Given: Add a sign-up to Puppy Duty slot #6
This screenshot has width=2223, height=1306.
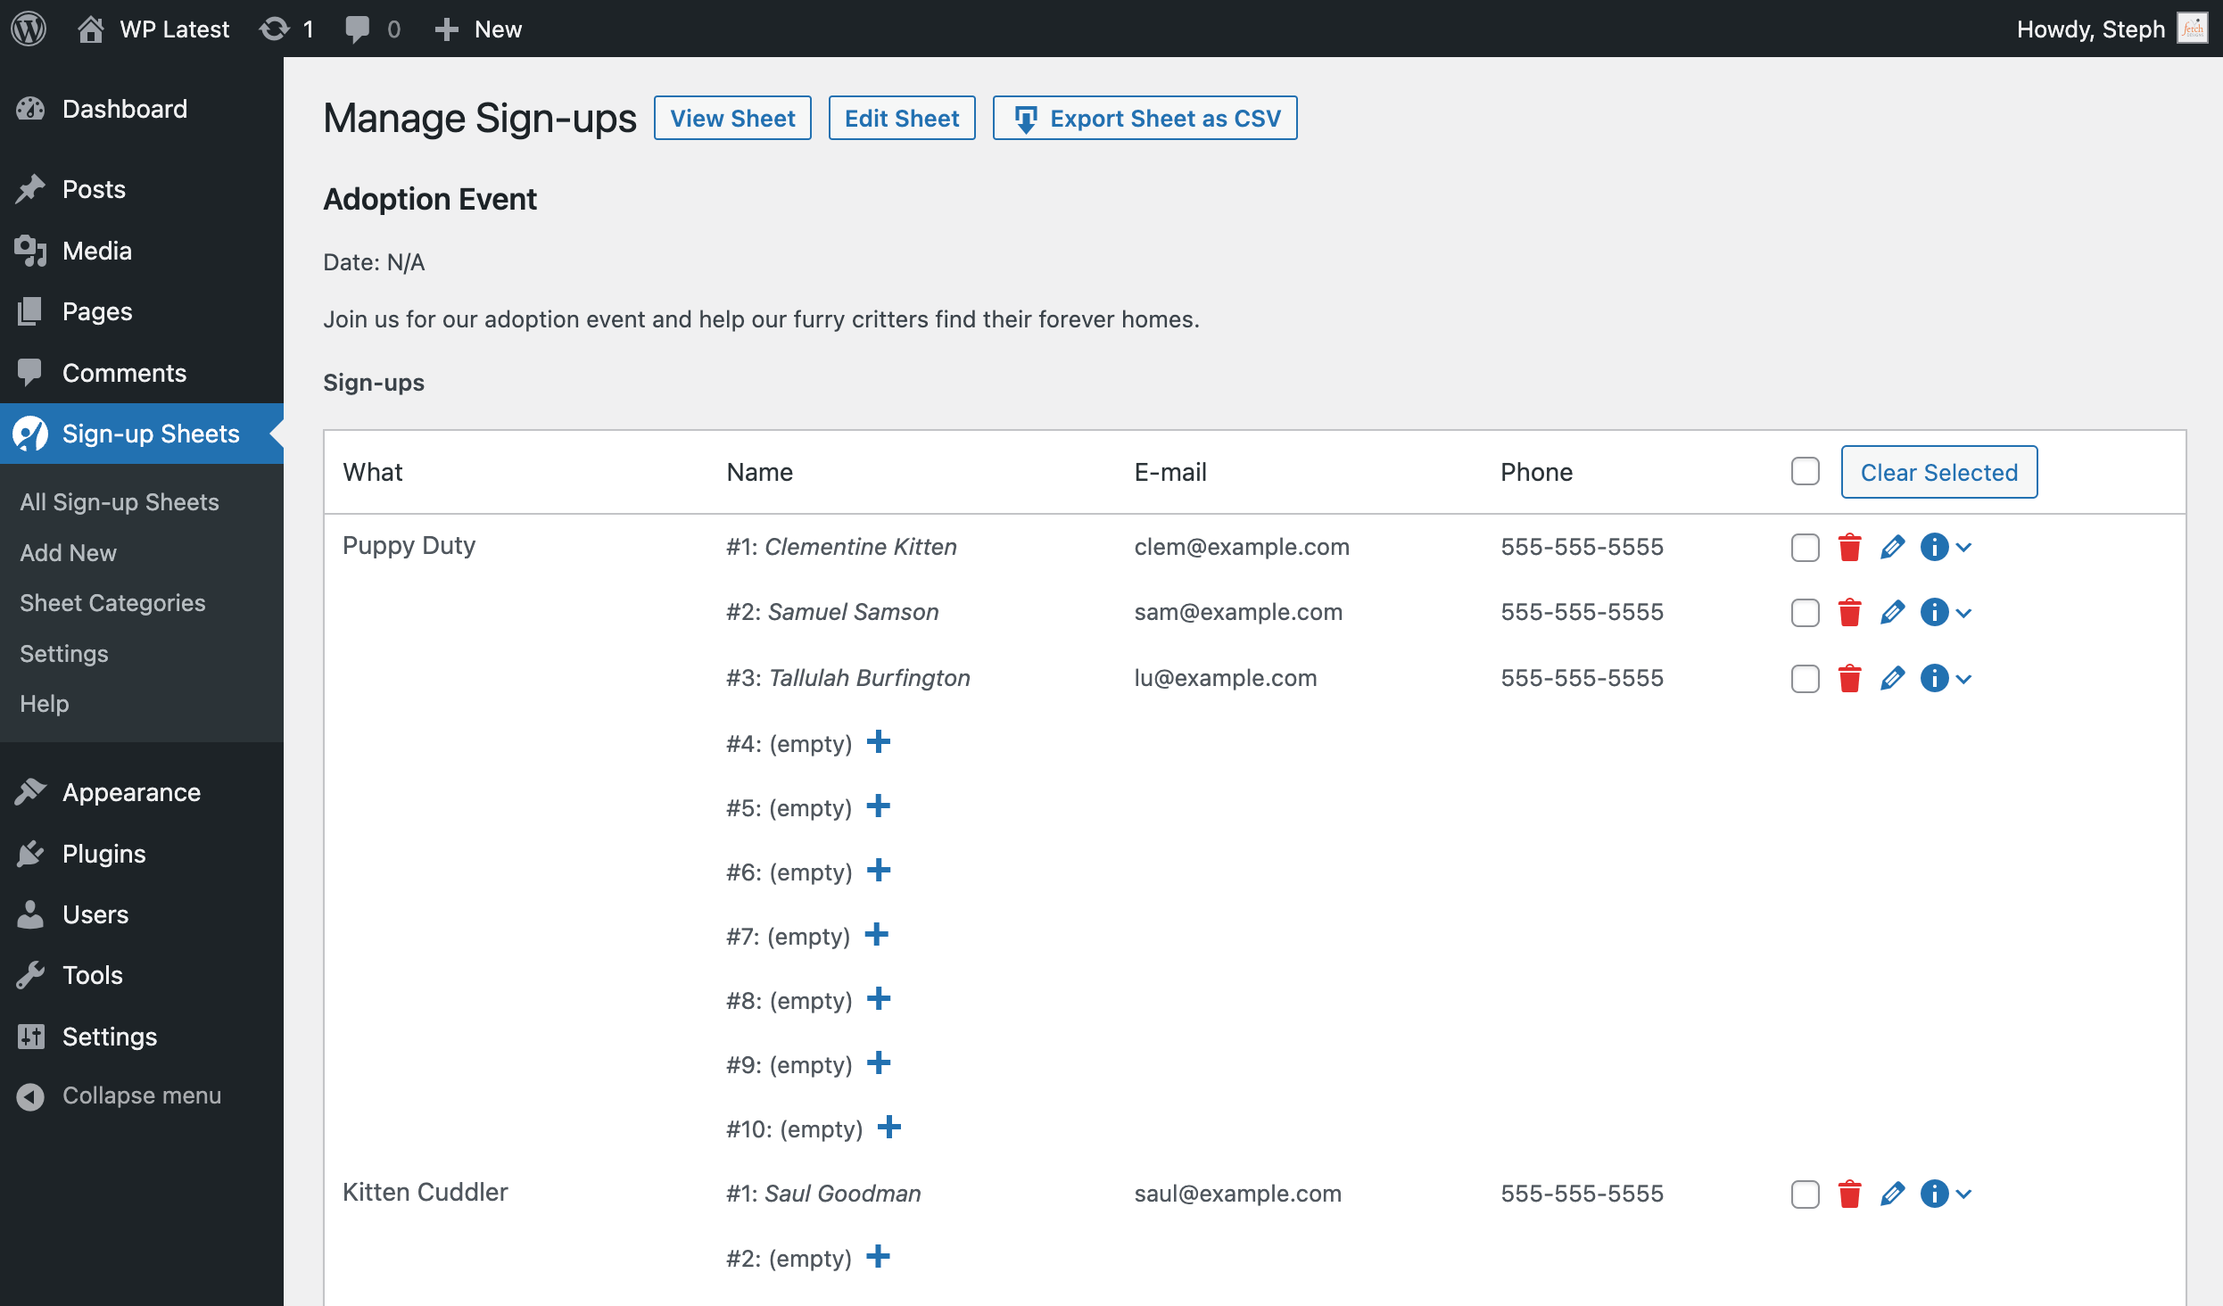Looking at the screenshot, I should (x=879, y=870).
